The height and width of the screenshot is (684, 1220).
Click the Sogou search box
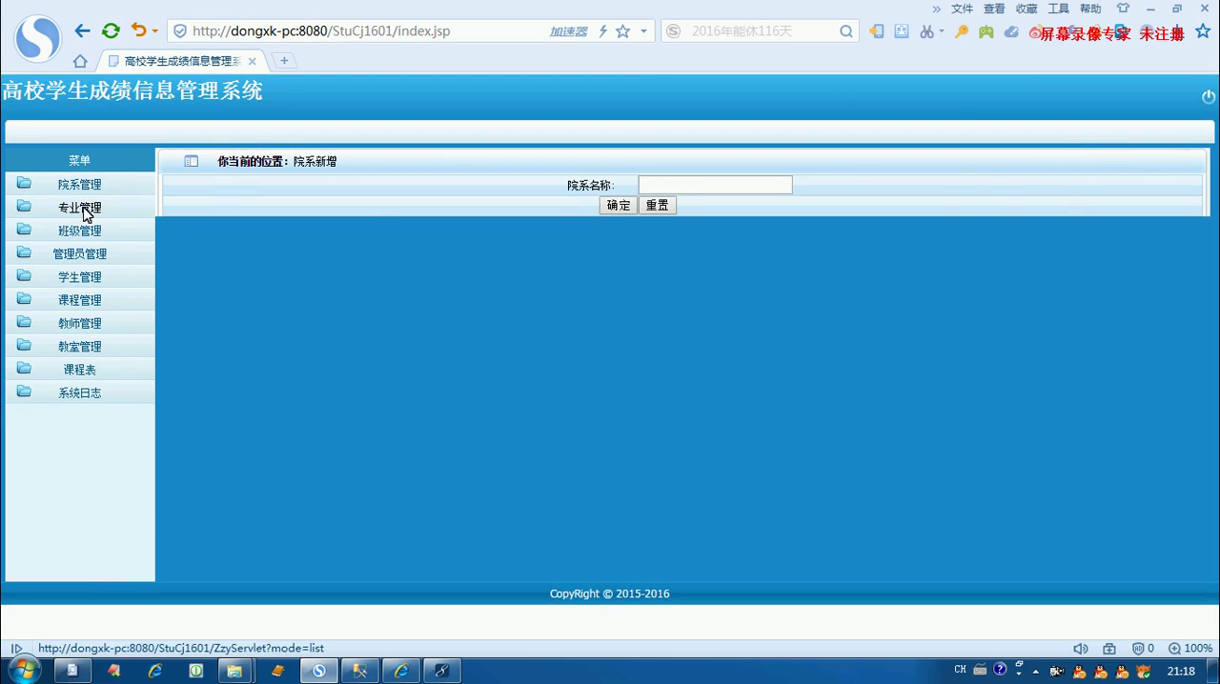coord(760,31)
